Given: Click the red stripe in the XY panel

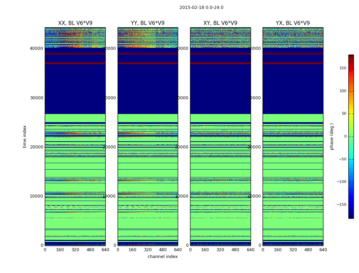Looking at the screenshot, I should coord(220,63).
